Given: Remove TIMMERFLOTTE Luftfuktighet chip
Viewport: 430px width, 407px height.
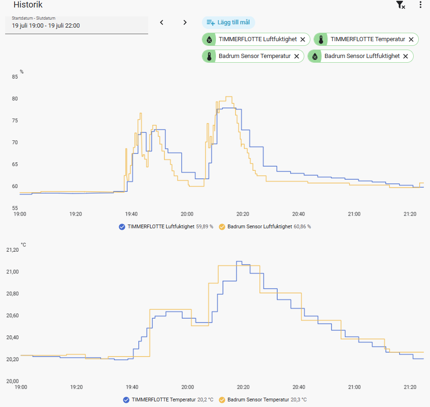Looking at the screenshot, I should pyautogui.click(x=303, y=39).
